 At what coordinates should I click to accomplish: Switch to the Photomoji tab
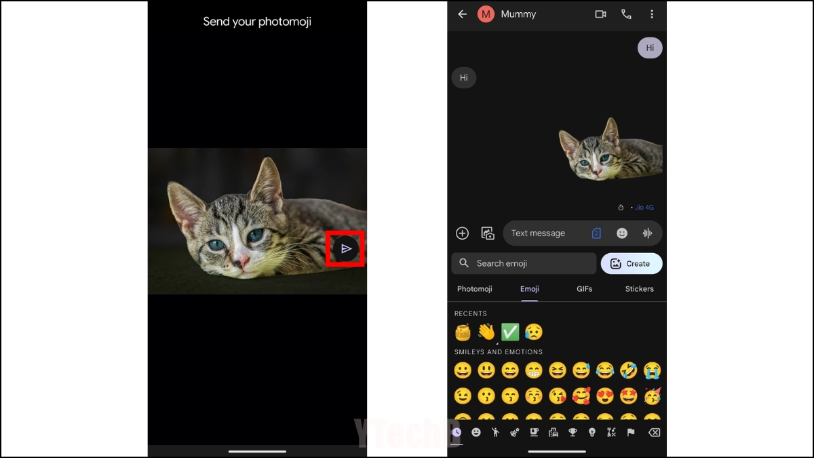475,289
